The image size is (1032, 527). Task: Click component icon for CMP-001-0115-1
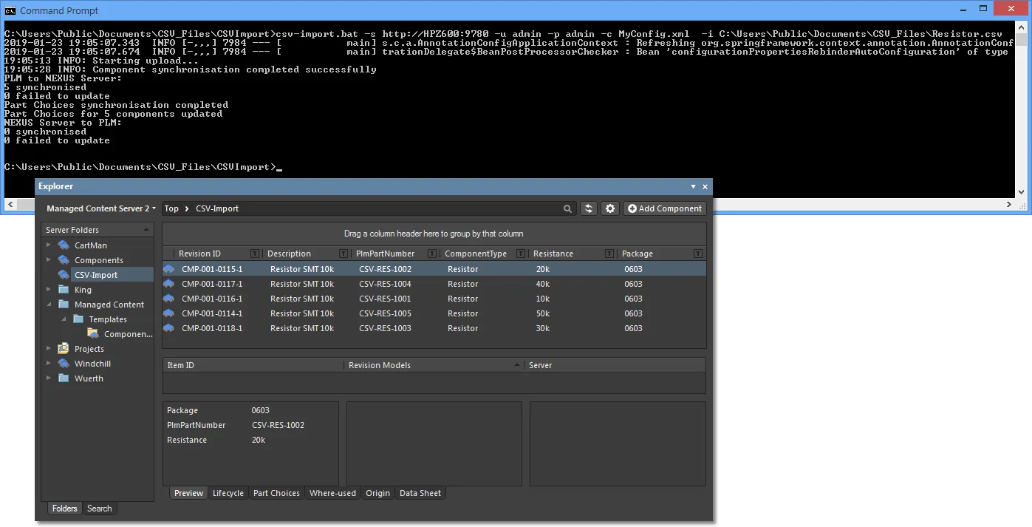169,269
